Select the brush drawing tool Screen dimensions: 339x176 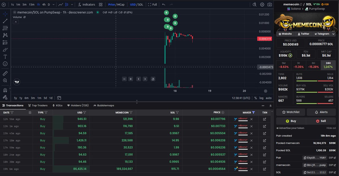pyautogui.click(x=5, y=49)
